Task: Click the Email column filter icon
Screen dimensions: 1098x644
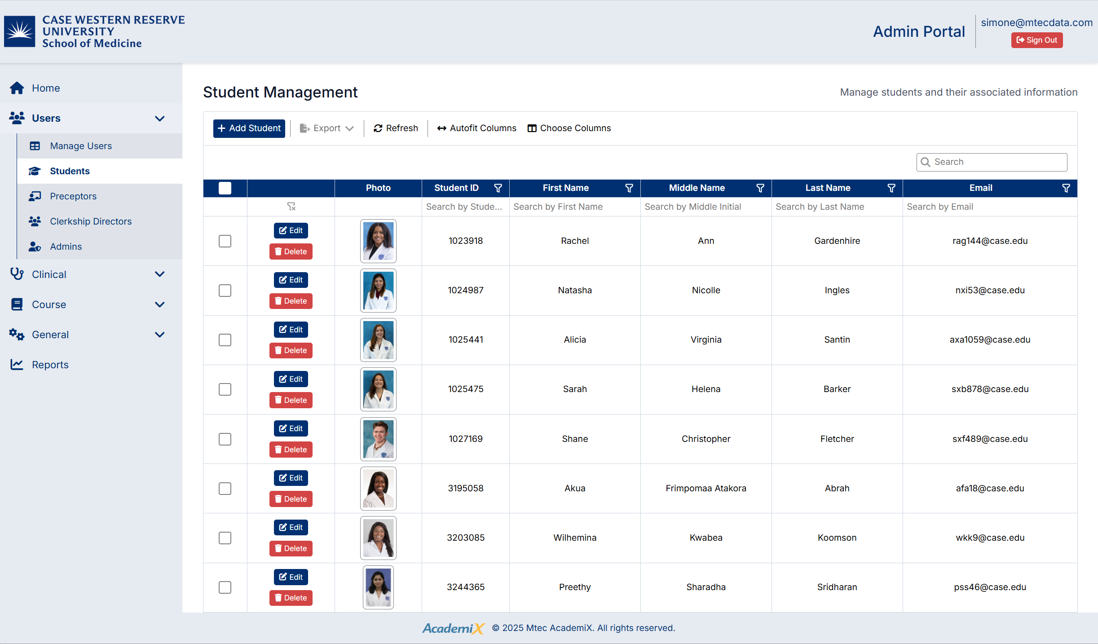Action: [x=1066, y=188]
